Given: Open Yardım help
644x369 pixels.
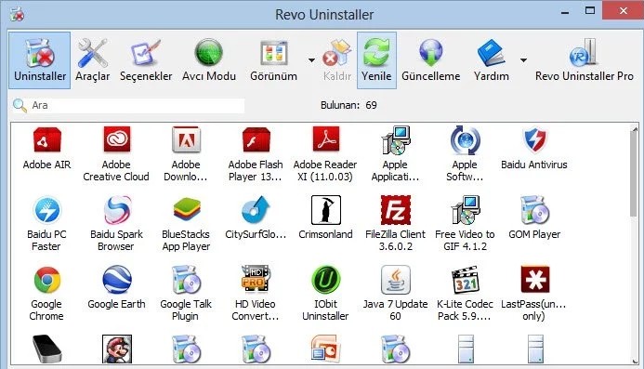Looking at the screenshot, I should click(x=492, y=60).
